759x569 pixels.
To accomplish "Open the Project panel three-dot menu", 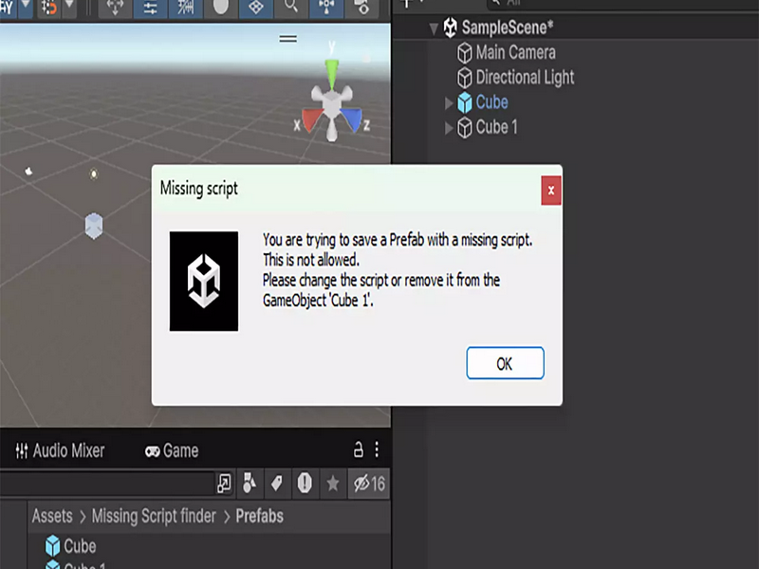I will pyautogui.click(x=377, y=450).
